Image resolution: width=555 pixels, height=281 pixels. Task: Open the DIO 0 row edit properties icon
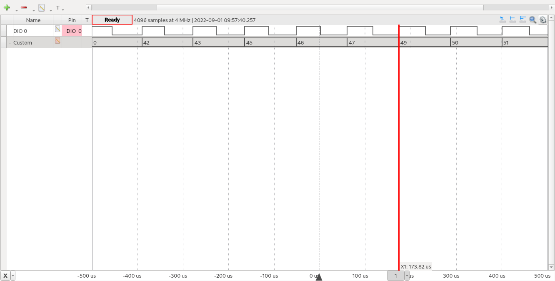pos(57,29)
